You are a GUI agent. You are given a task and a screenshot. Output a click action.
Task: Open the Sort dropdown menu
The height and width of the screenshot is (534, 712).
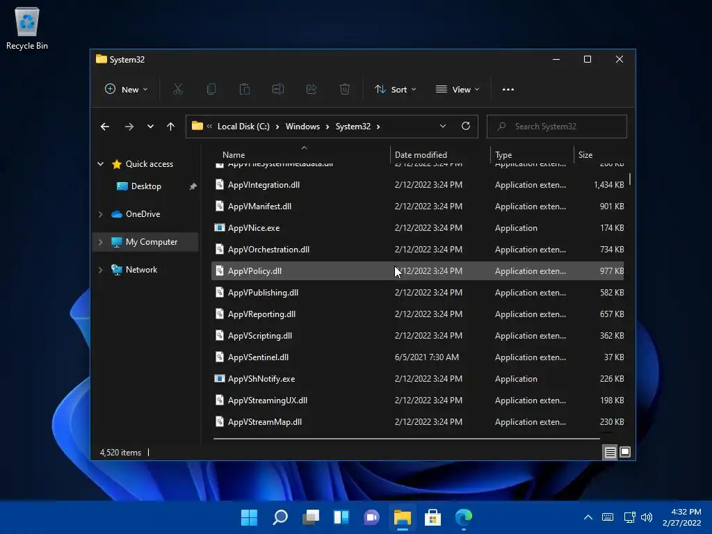click(395, 90)
